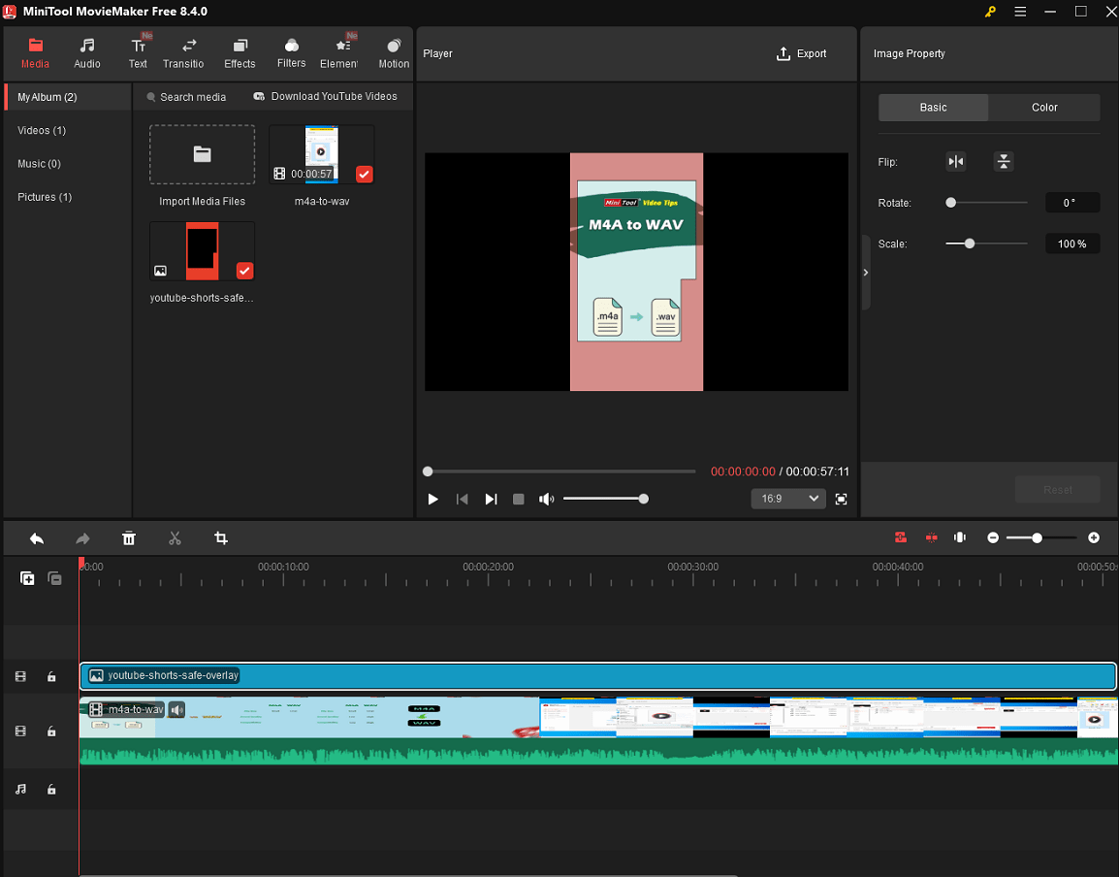This screenshot has height=877, width=1119.
Task: Open the Media tab in the top ribbon
Action: (35, 51)
